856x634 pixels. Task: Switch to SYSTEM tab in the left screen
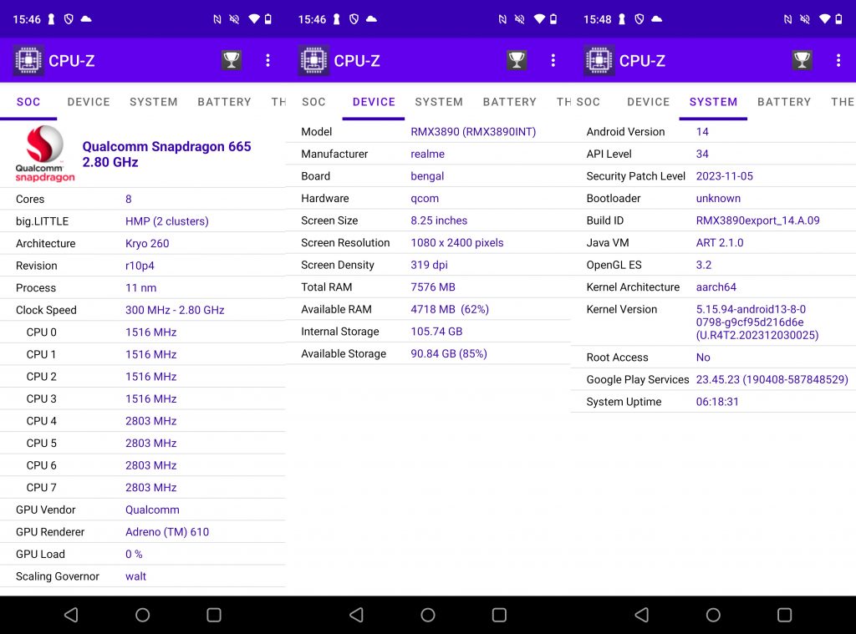(154, 102)
